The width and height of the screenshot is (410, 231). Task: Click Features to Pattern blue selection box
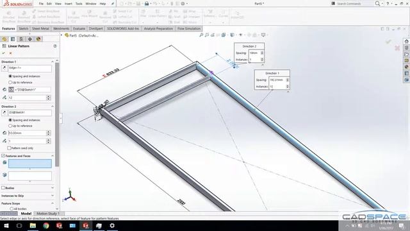[x=30, y=164]
